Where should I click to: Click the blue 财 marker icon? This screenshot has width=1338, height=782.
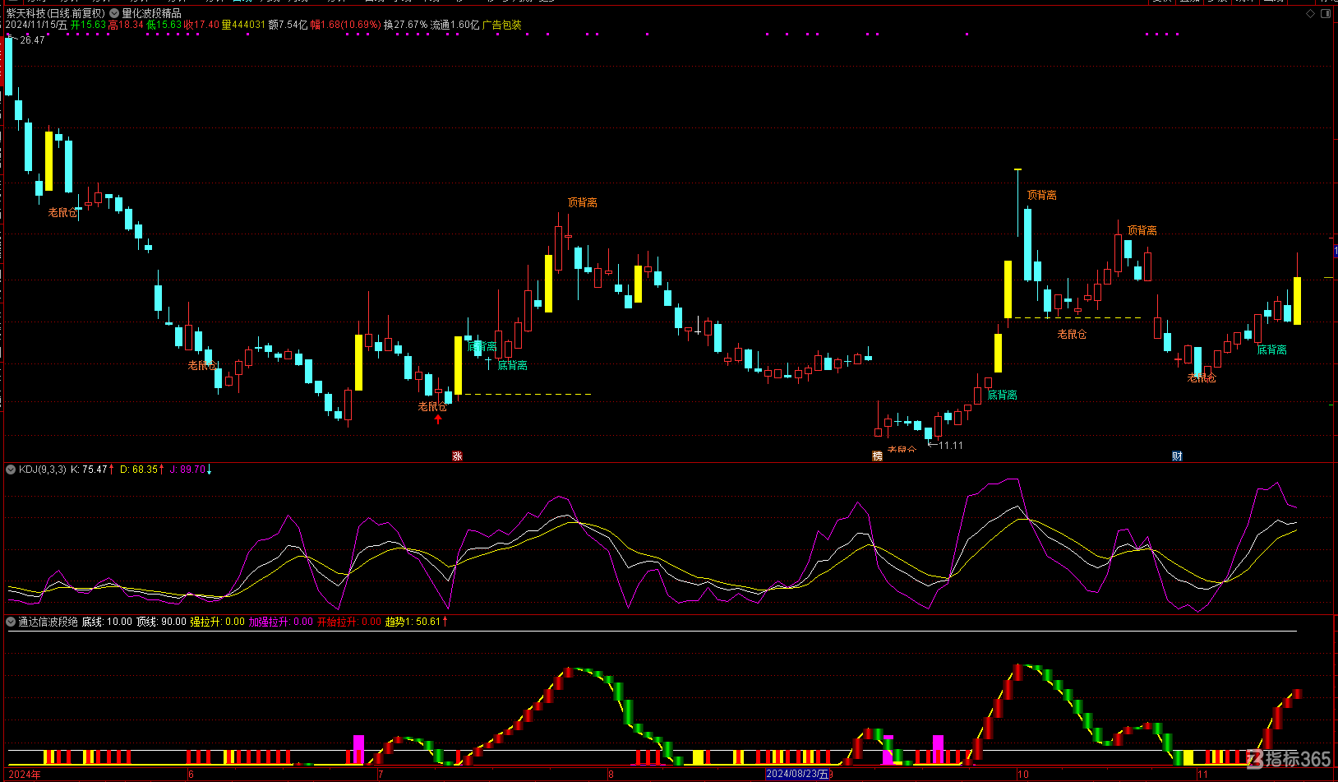(1177, 456)
